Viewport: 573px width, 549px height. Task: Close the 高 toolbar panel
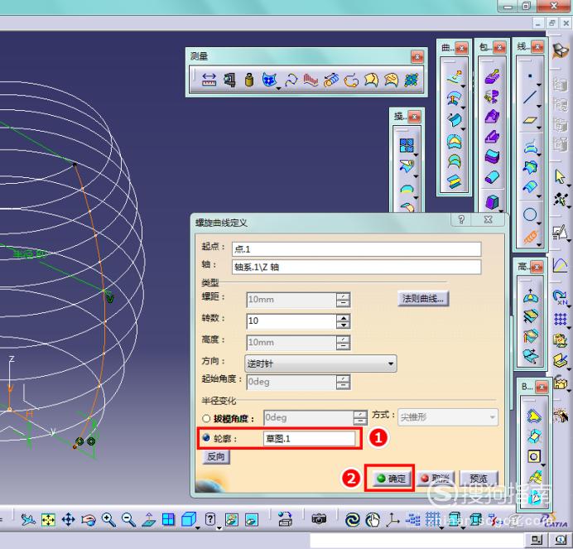coord(537,267)
